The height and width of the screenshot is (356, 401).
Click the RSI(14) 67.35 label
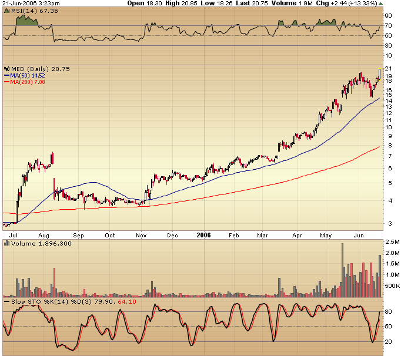pos(35,11)
